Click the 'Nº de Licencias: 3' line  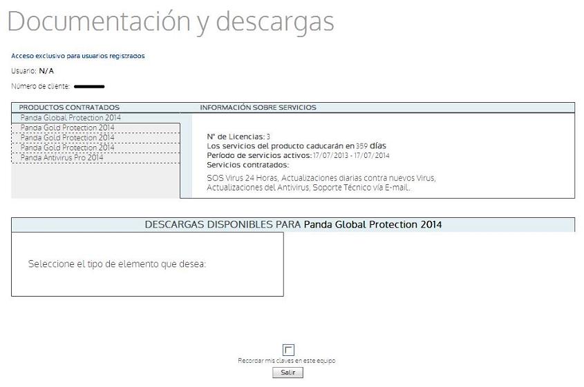click(x=238, y=137)
